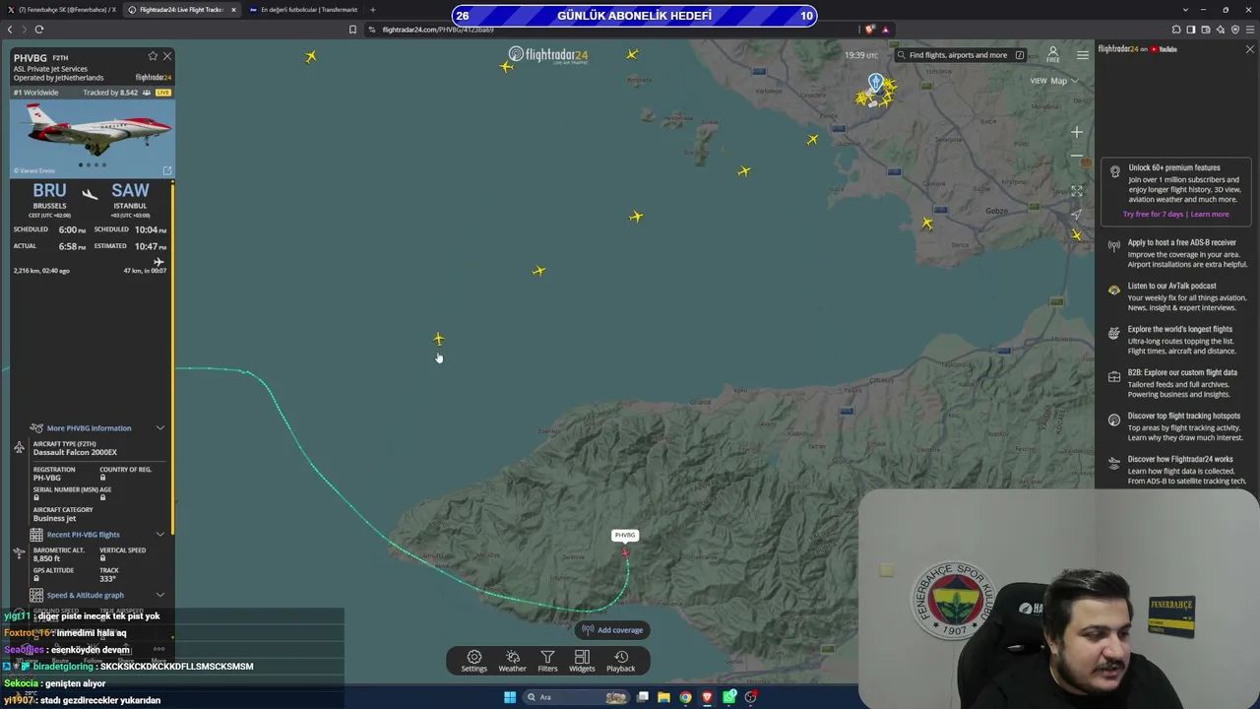Toggle fullscreen map view
This screenshot has height=709, width=1260.
click(1077, 191)
